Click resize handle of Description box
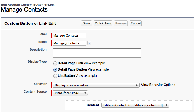The width and height of the screenshot is (194, 112). coord(140,56)
